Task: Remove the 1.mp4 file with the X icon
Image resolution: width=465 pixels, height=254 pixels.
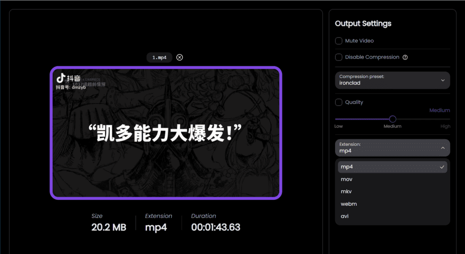Action: click(179, 57)
